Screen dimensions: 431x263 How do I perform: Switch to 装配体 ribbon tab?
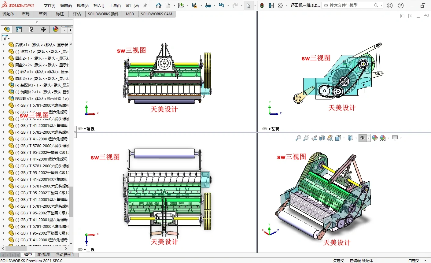coord(9,14)
